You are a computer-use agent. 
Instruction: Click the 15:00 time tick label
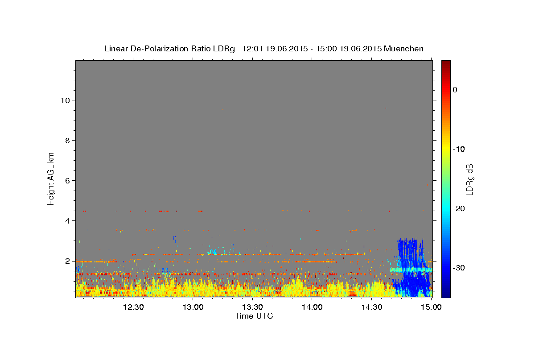[431, 307]
